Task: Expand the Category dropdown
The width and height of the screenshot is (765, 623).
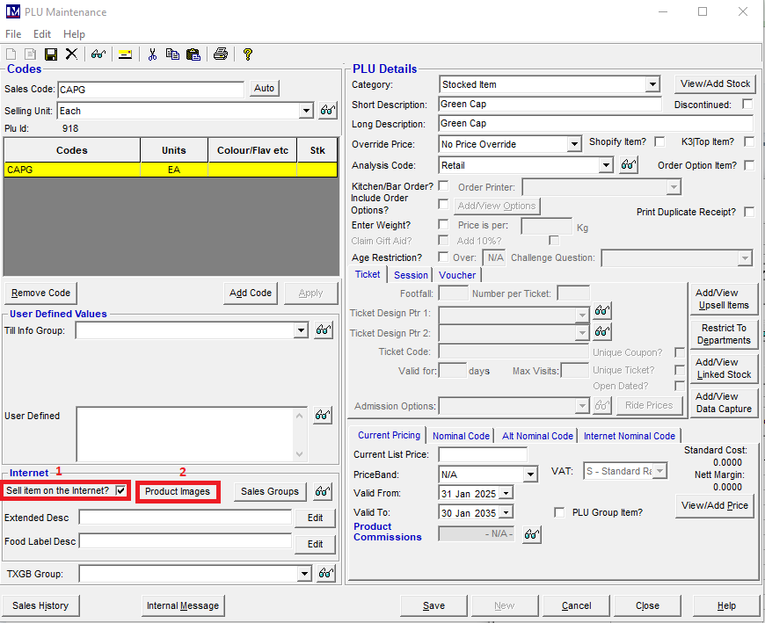Action: 652,84
